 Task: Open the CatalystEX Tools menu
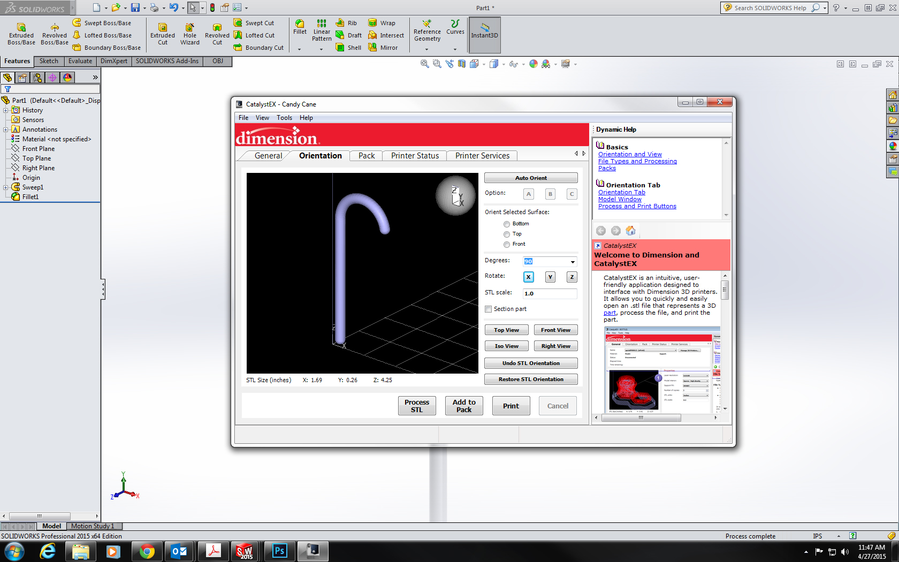tap(284, 118)
